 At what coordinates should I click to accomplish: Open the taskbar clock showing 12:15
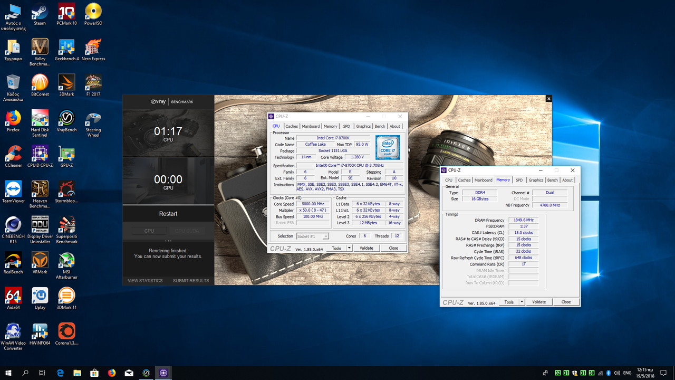(x=645, y=373)
